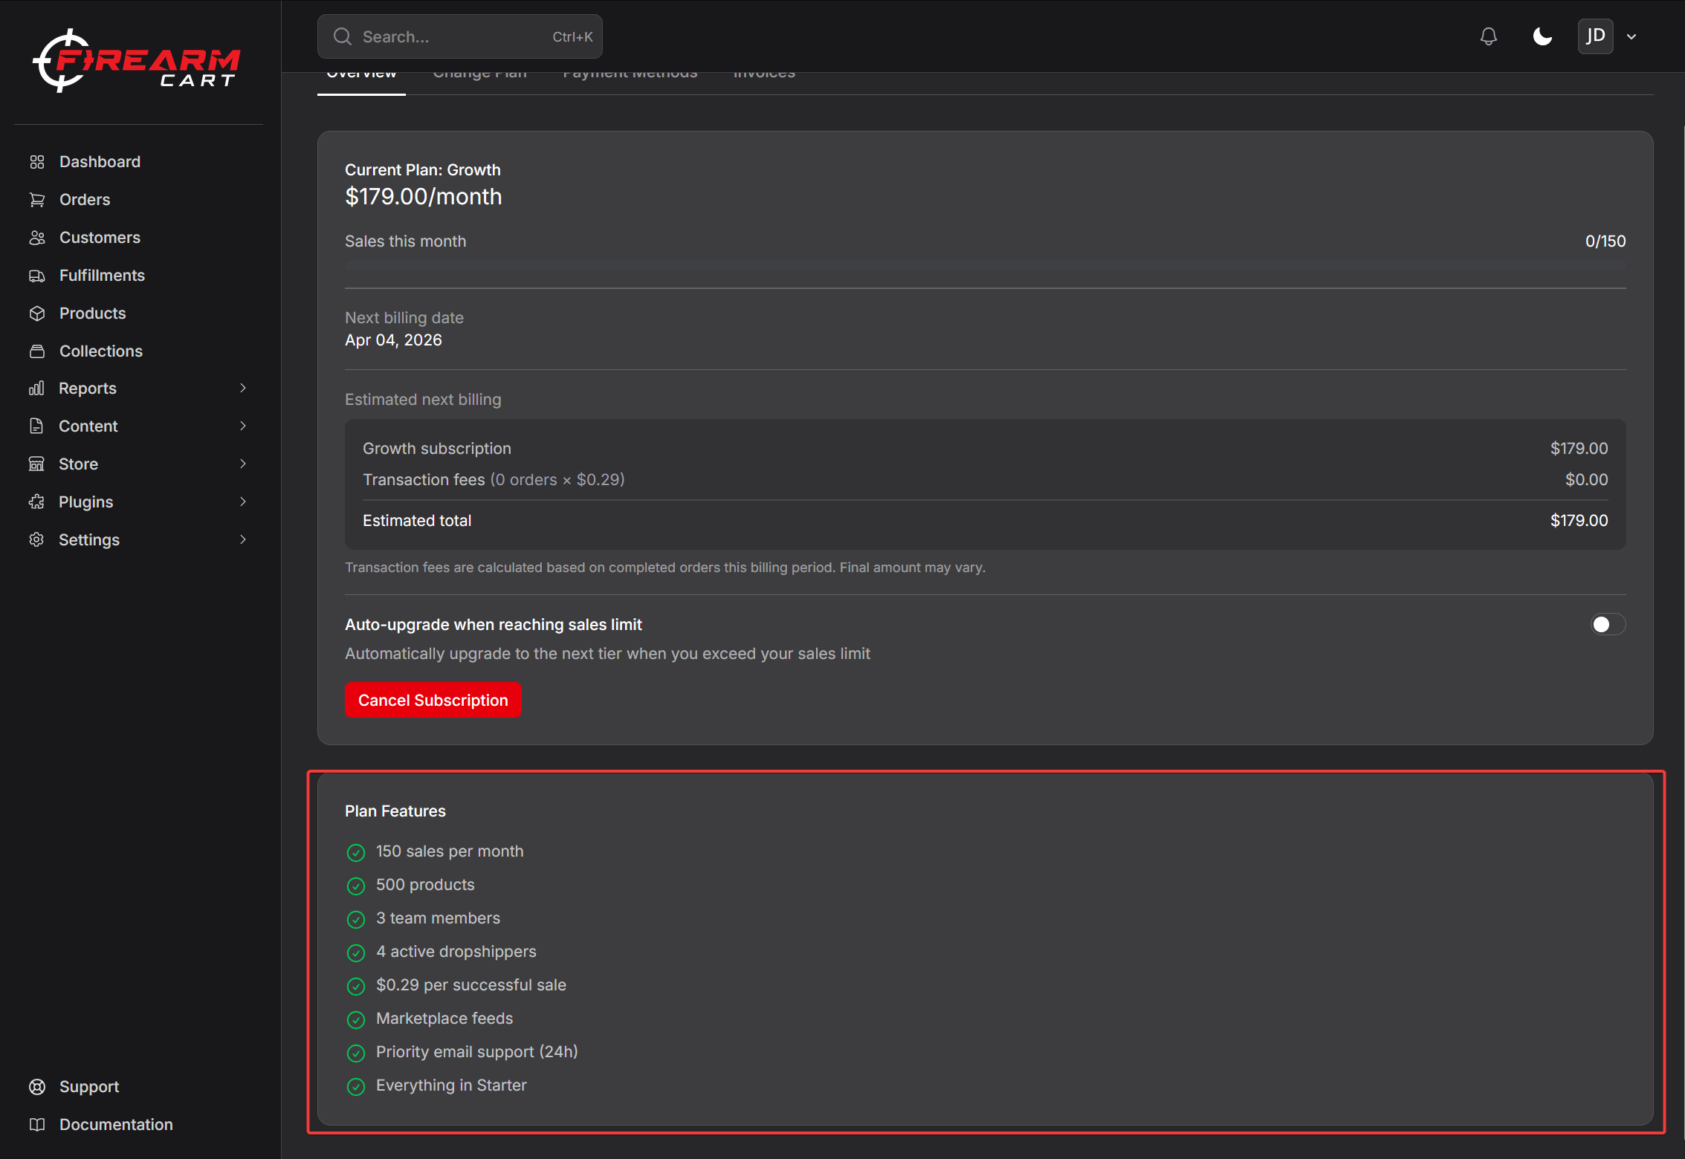Click the Plugins label in sidebar
The height and width of the screenshot is (1159, 1685).
(86, 502)
